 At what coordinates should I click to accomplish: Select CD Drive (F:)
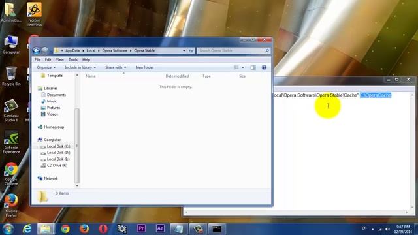[57, 165]
